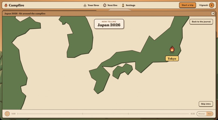
Task: Click the Vignesh username
Action: (203, 5)
